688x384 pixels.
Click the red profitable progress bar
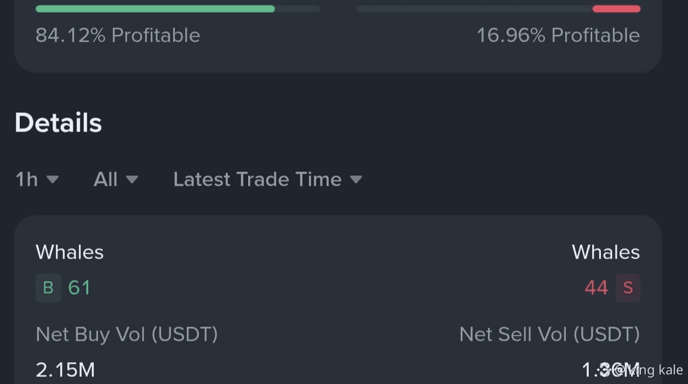coord(616,9)
